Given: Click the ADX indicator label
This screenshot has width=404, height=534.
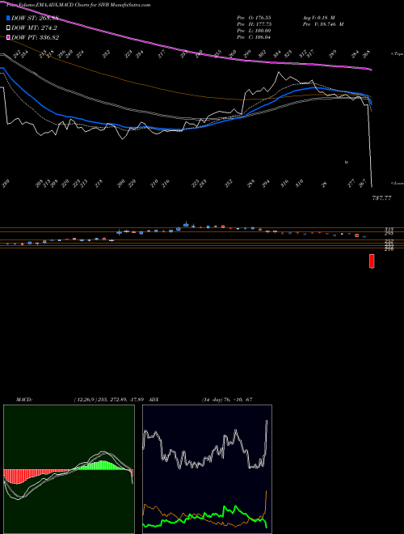Looking at the screenshot, I should (154, 399).
